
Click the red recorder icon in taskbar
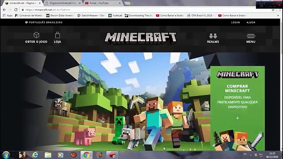[x=112, y=155]
